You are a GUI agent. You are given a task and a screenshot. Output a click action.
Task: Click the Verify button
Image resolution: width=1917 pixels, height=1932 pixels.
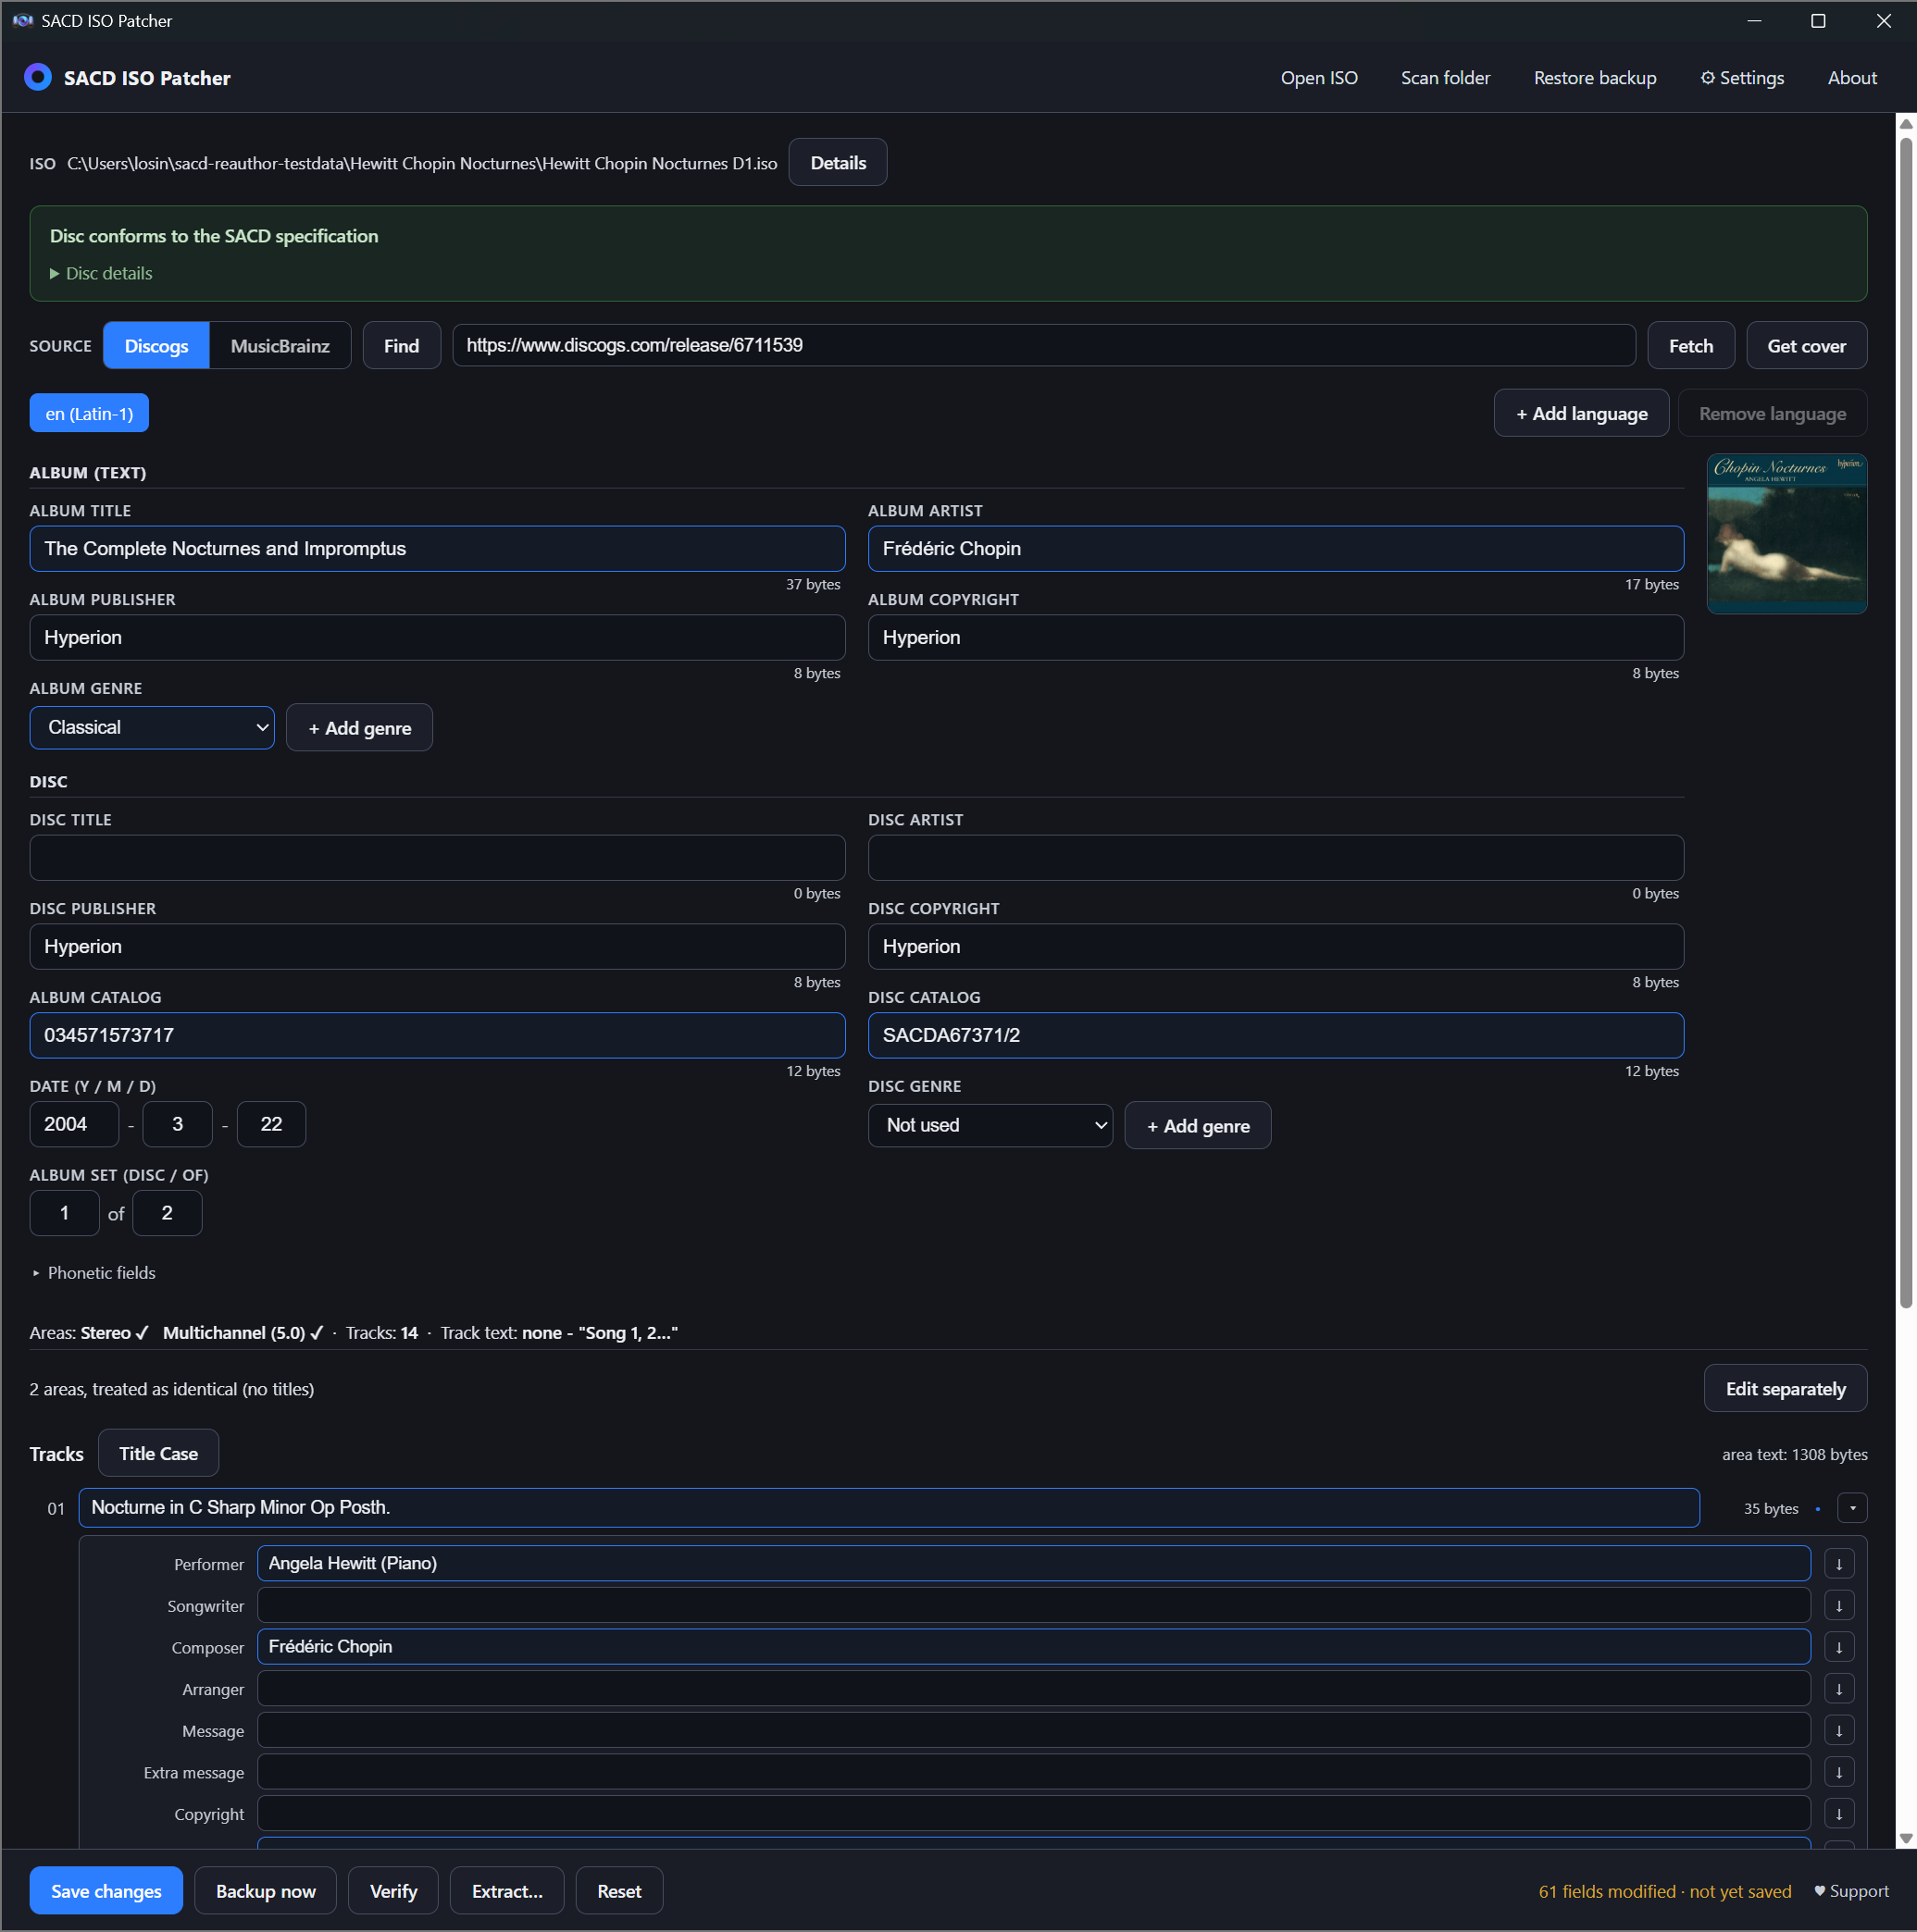click(x=393, y=1891)
